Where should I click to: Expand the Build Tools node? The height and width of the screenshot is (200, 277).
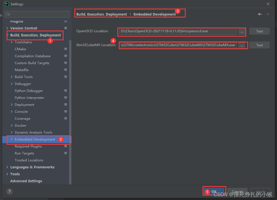[x=12, y=77]
